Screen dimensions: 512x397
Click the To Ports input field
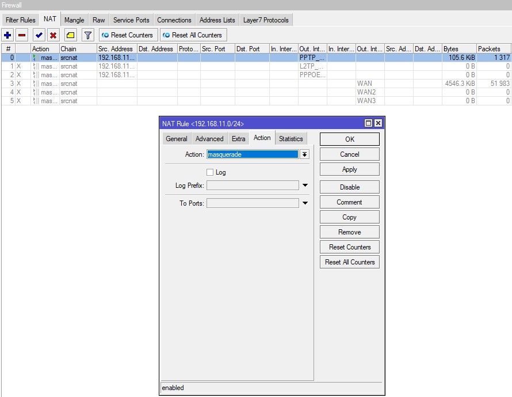coord(253,203)
